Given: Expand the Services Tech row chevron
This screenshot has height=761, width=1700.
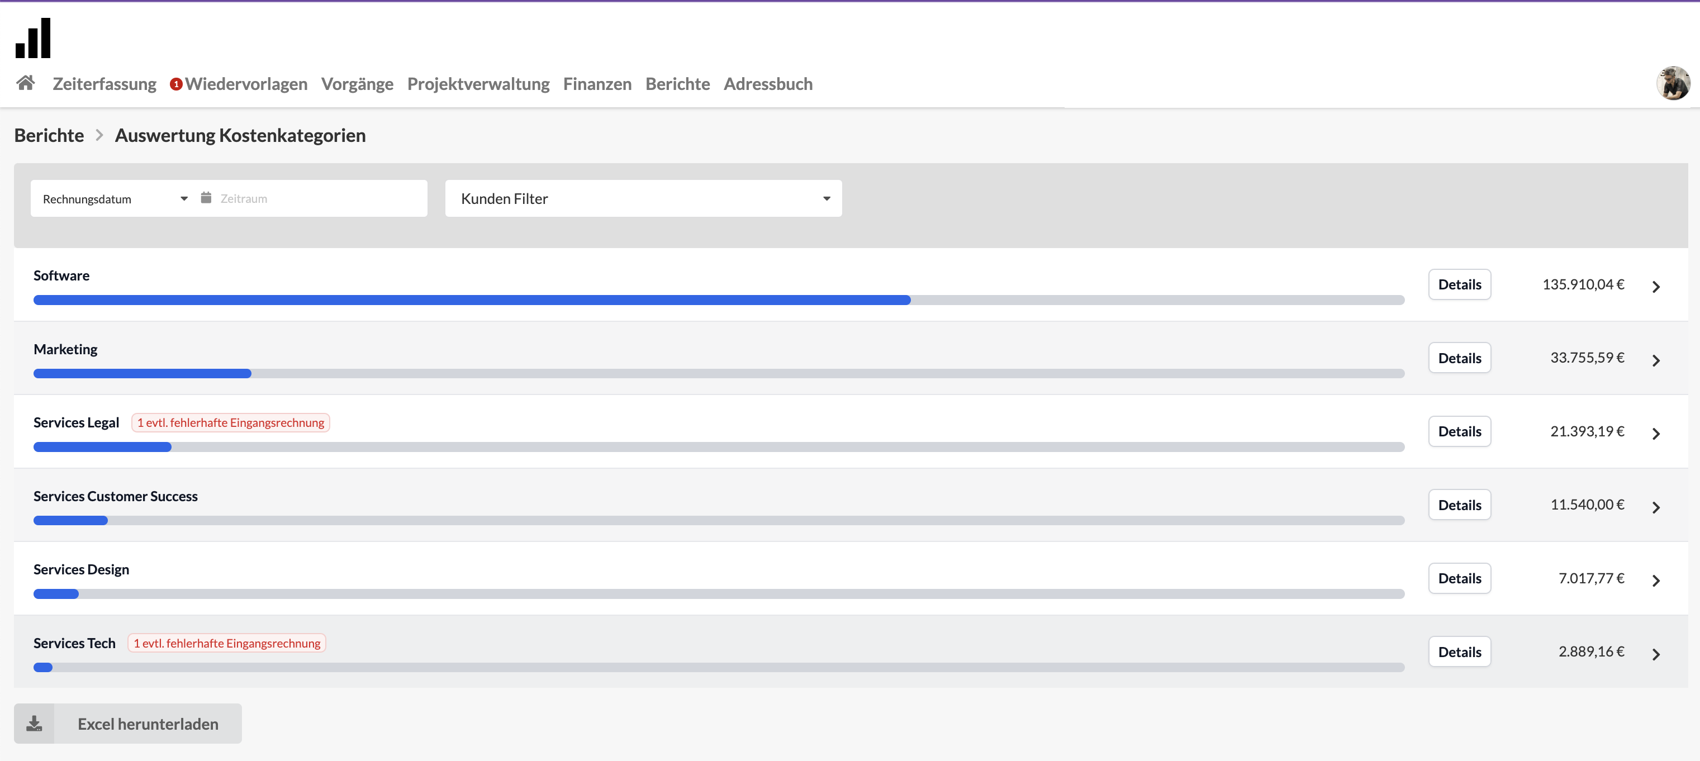Looking at the screenshot, I should click(1656, 654).
